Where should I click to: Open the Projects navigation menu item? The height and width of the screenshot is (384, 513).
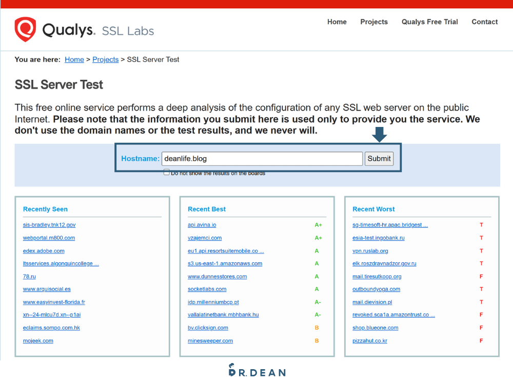[x=374, y=22]
